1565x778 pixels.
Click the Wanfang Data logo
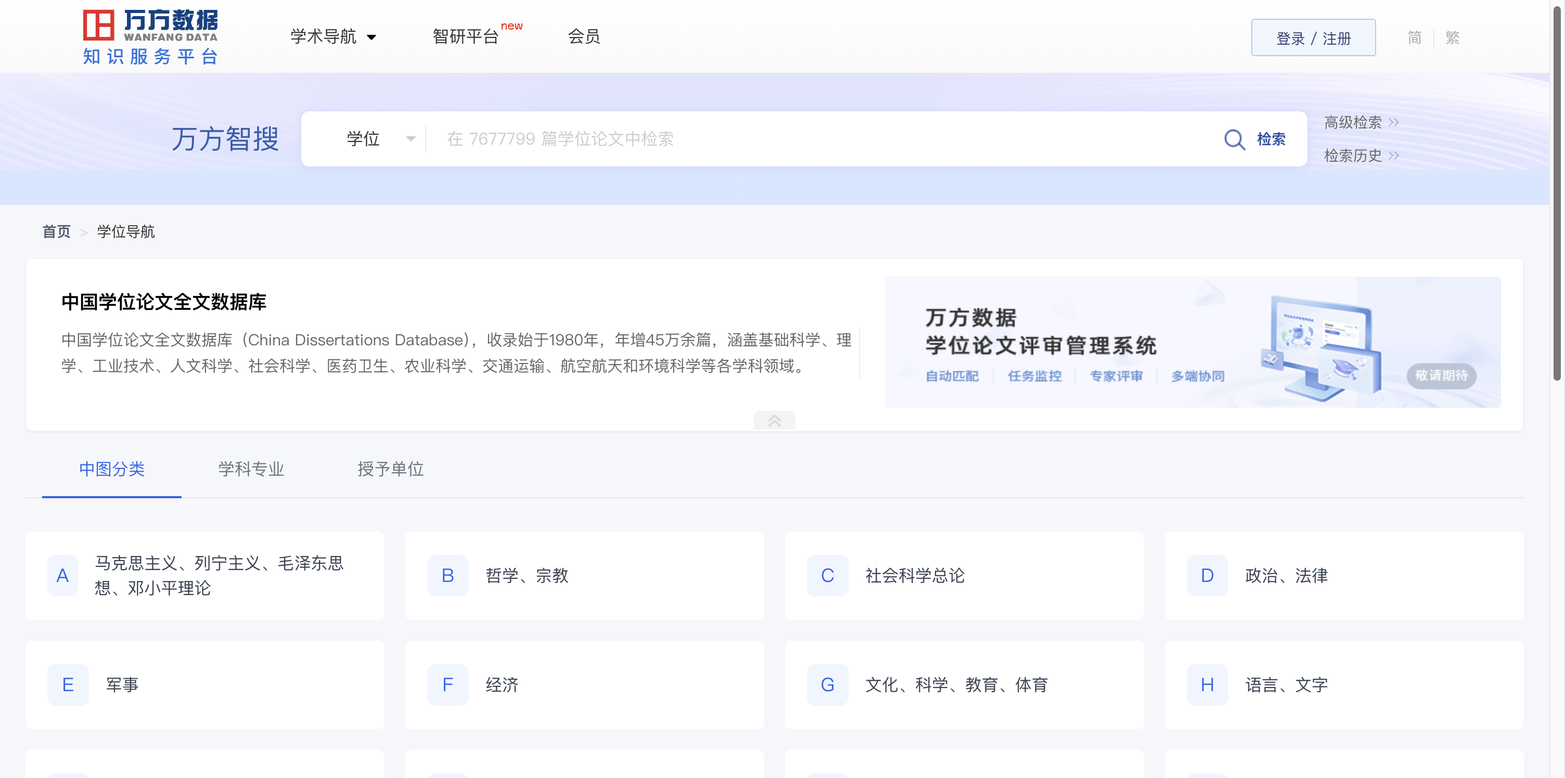[x=150, y=25]
